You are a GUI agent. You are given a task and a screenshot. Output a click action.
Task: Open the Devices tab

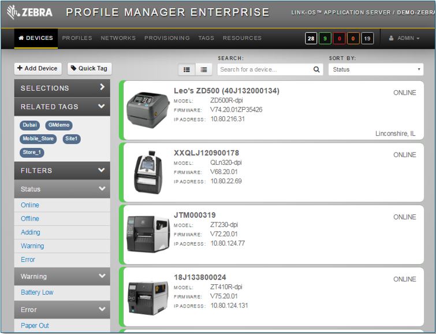tap(36, 38)
